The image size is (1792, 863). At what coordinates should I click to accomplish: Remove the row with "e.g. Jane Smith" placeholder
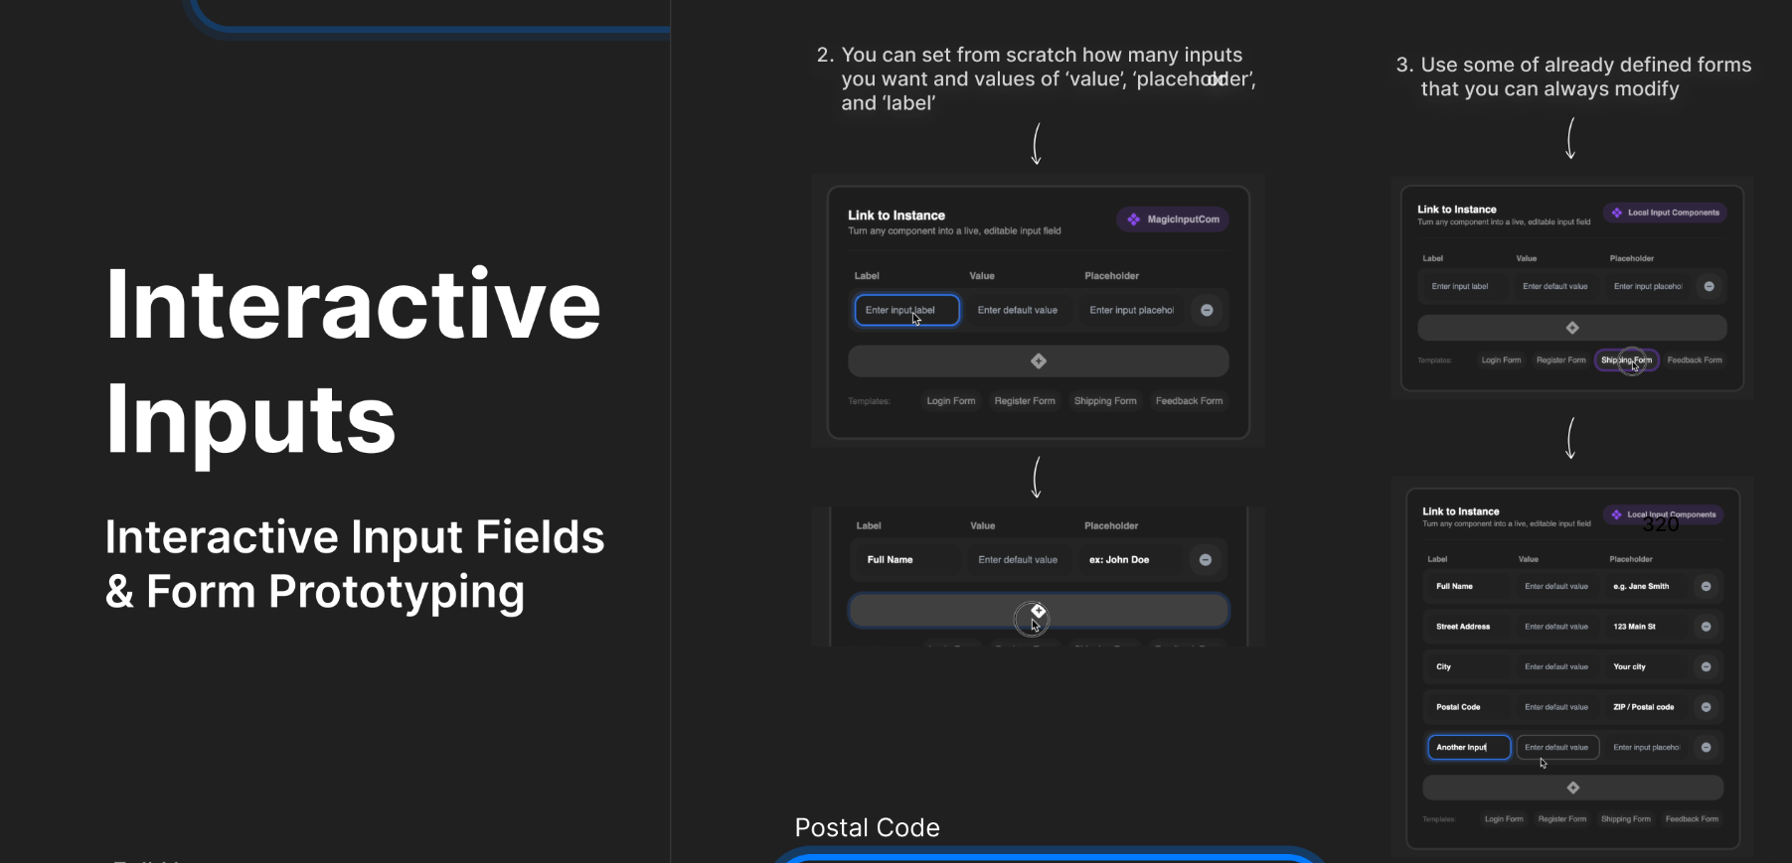coord(1706,587)
